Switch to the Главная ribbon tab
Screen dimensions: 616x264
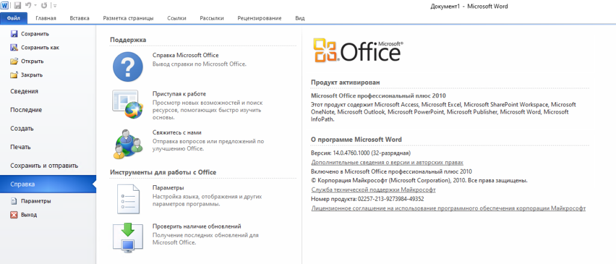point(46,18)
